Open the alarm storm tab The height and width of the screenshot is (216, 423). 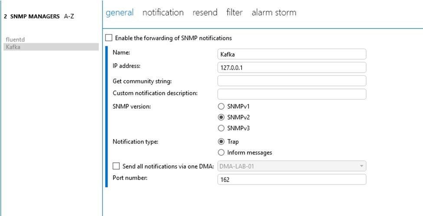tap(274, 13)
